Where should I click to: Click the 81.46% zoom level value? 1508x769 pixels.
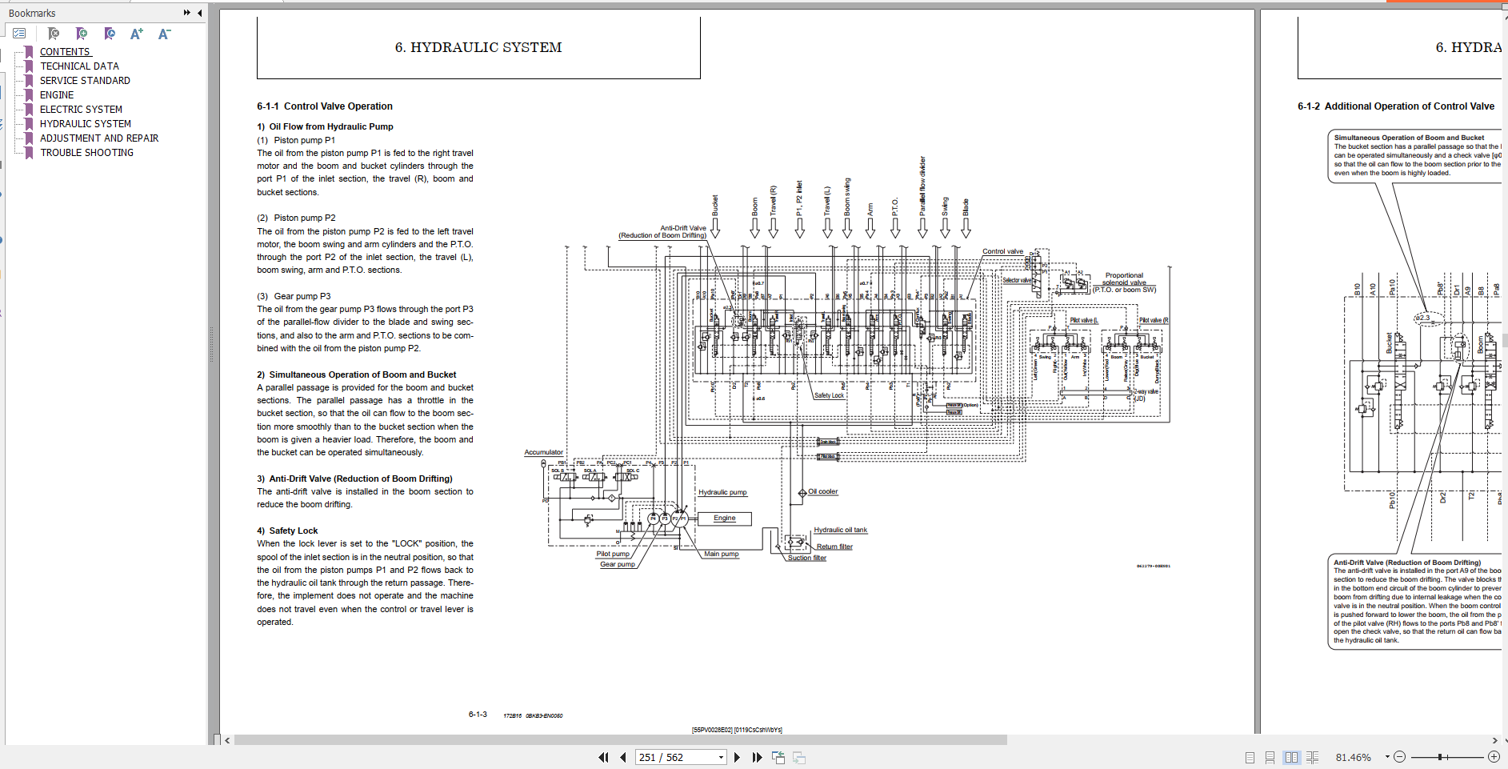pyautogui.click(x=1353, y=757)
